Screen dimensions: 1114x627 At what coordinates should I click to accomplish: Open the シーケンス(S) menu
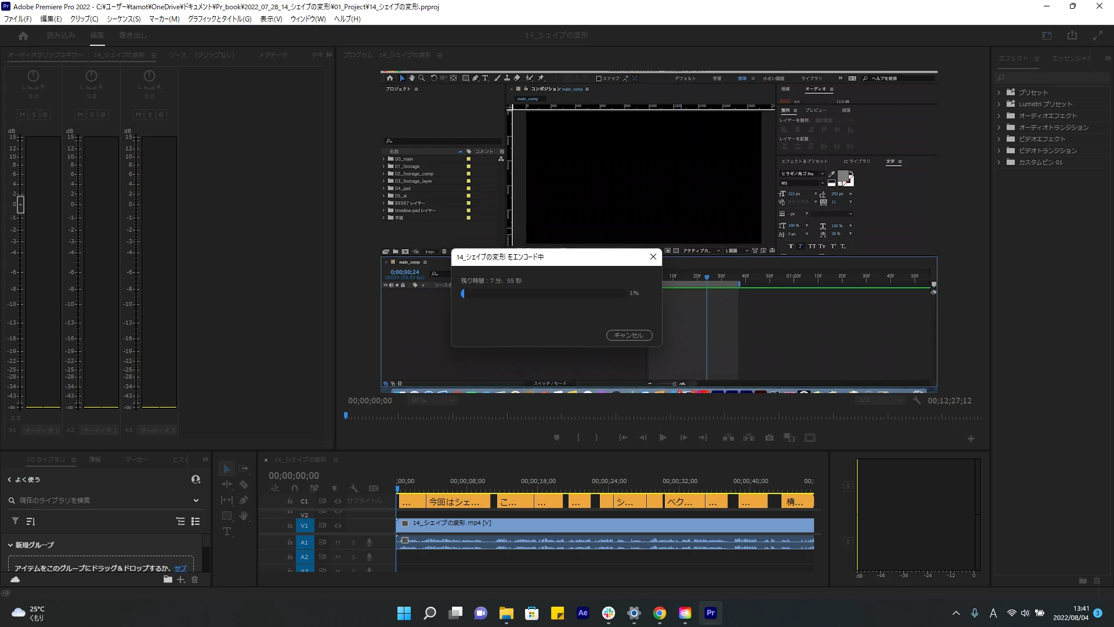pyautogui.click(x=124, y=19)
